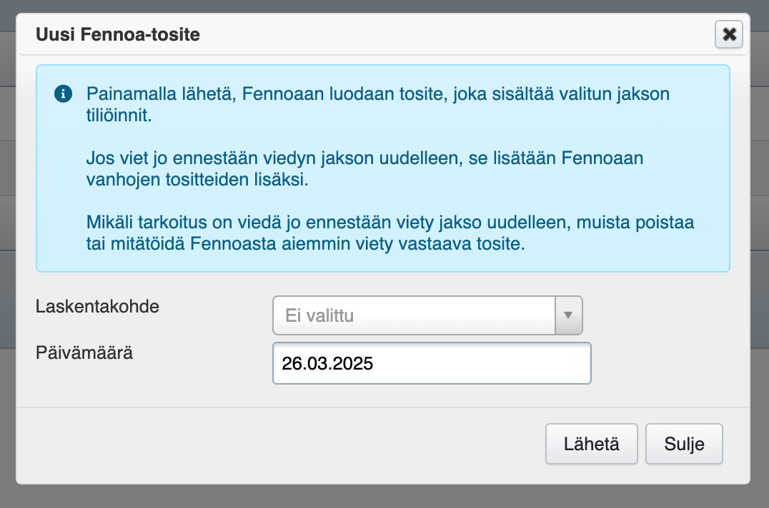Click empty title bar space beside the X
Viewport: 769px width, 508px height.
[x=465, y=34]
